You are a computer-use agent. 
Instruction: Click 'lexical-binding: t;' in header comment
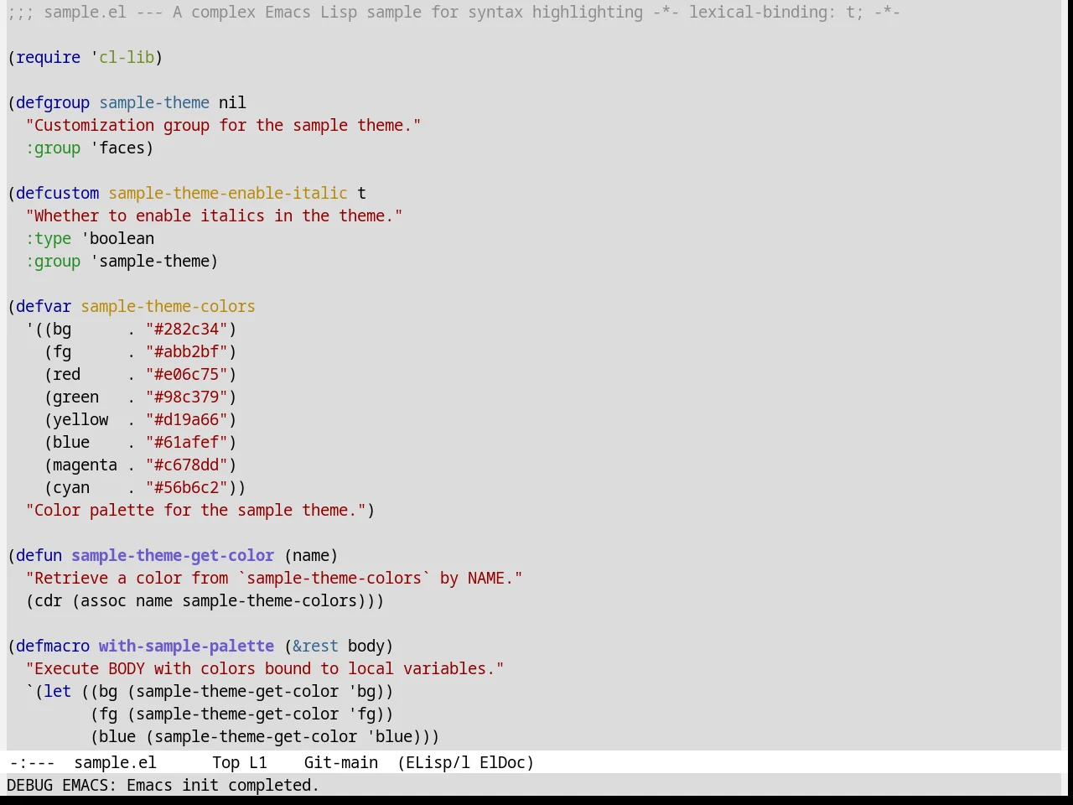(775, 12)
